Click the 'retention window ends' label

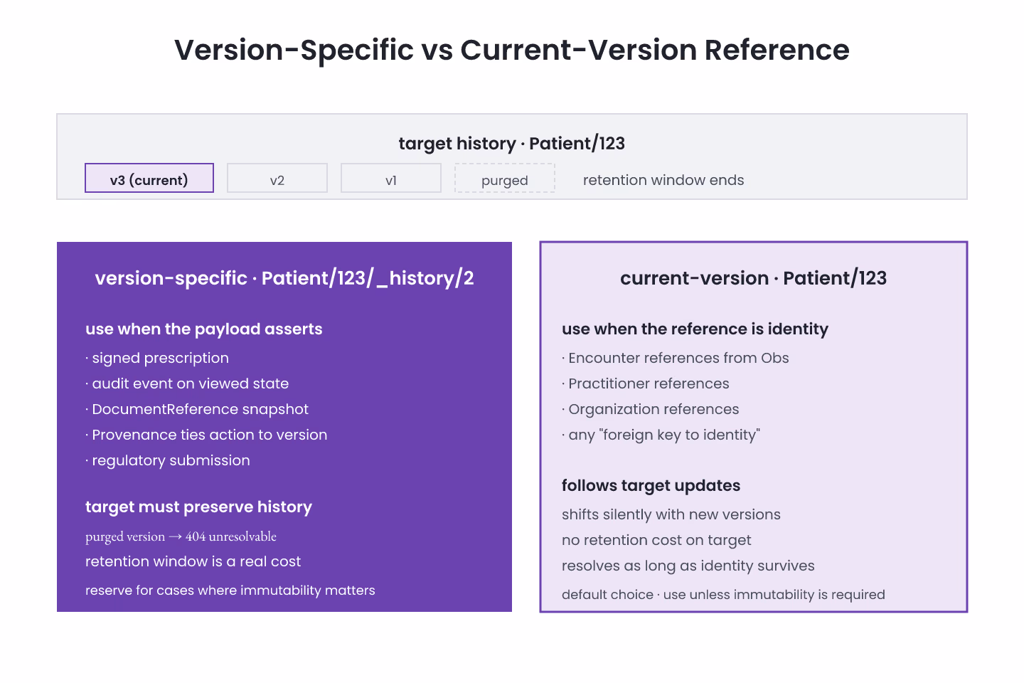tap(663, 180)
